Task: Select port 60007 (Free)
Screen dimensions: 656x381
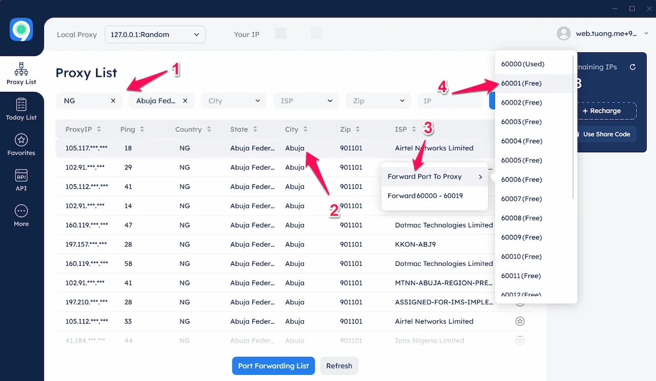Action: (x=532, y=199)
